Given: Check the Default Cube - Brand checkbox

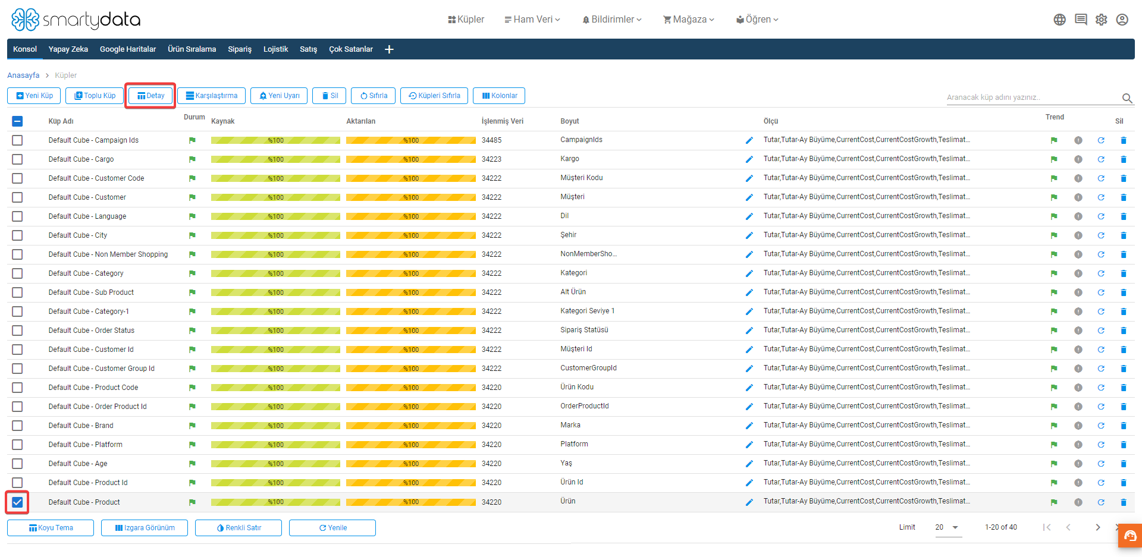Looking at the screenshot, I should click(x=17, y=426).
